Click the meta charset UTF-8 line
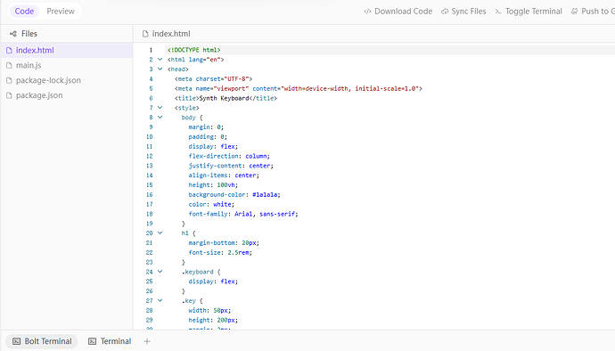This screenshot has width=615, height=351. click(x=213, y=78)
